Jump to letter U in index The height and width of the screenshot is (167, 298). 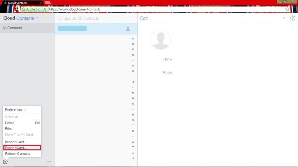click(x=133, y=131)
